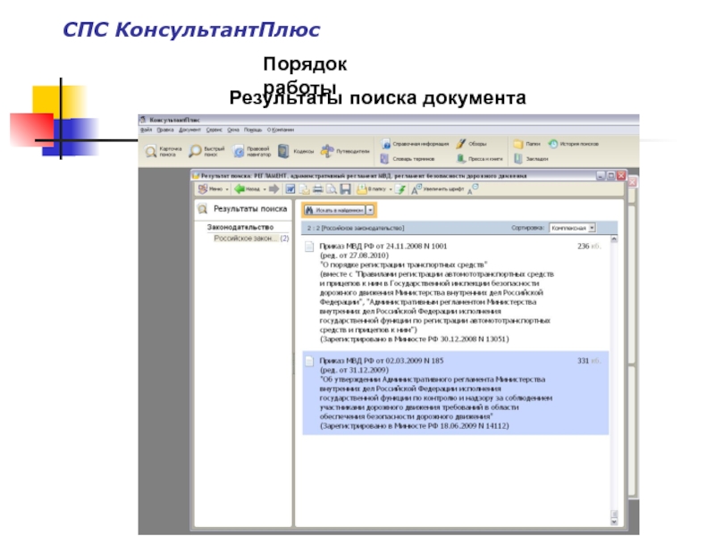The height and width of the screenshot is (536, 715).
Task: Open Правовой навигатор
Action: [x=251, y=151]
